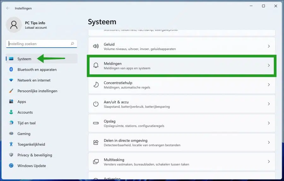
Task: Click the Netwerk en internet wifi icon
Action: coord(11,80)
